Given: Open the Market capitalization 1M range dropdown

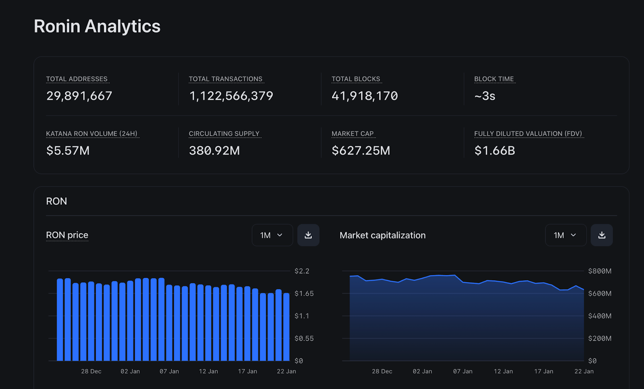Looking at the screenshot, I should (x=566, y=235).
